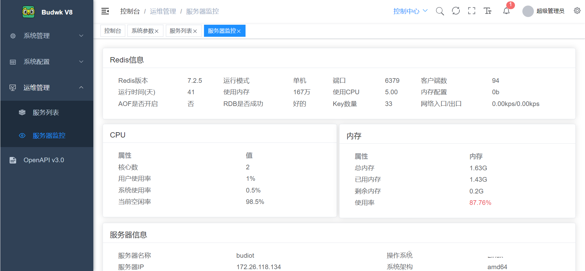Close the 服务列表 tab
The width and height of the screenshot is (585, 271).
point(195,31)
